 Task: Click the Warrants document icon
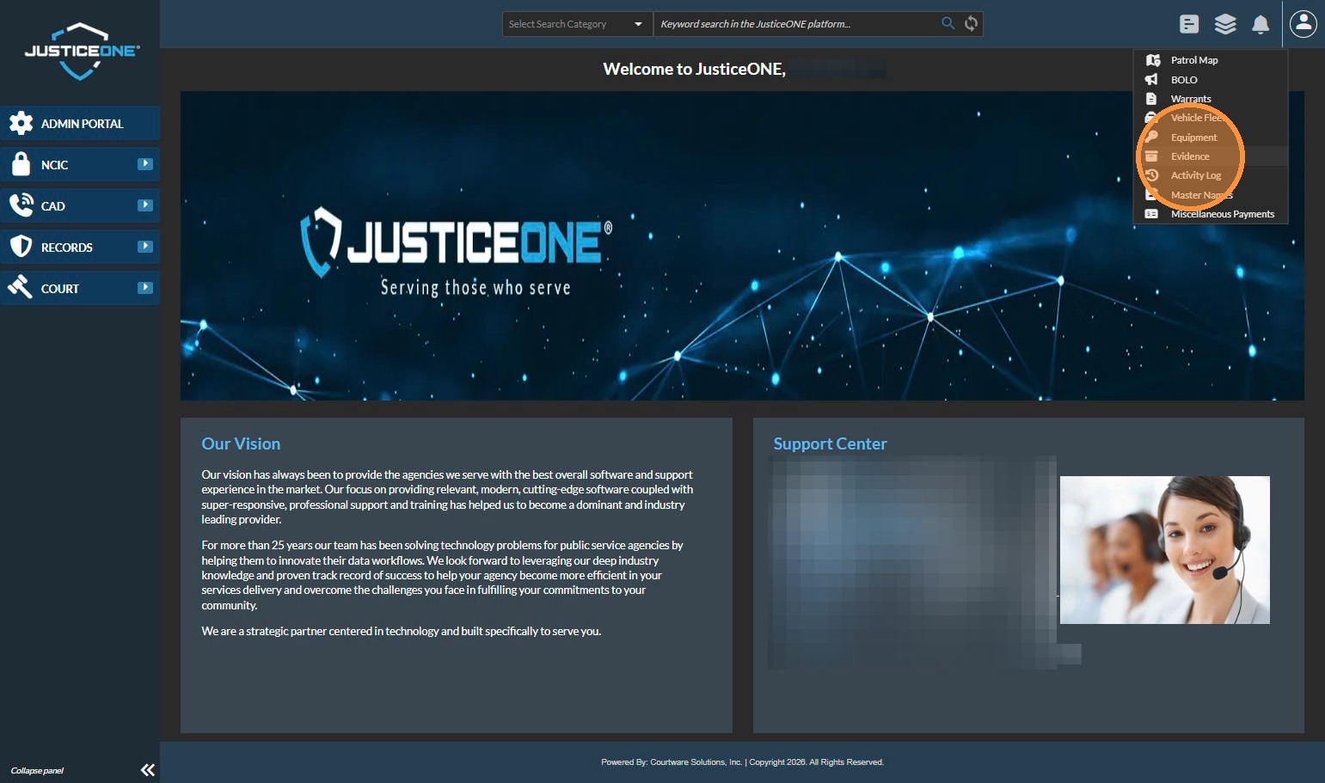click(1151, 99)
